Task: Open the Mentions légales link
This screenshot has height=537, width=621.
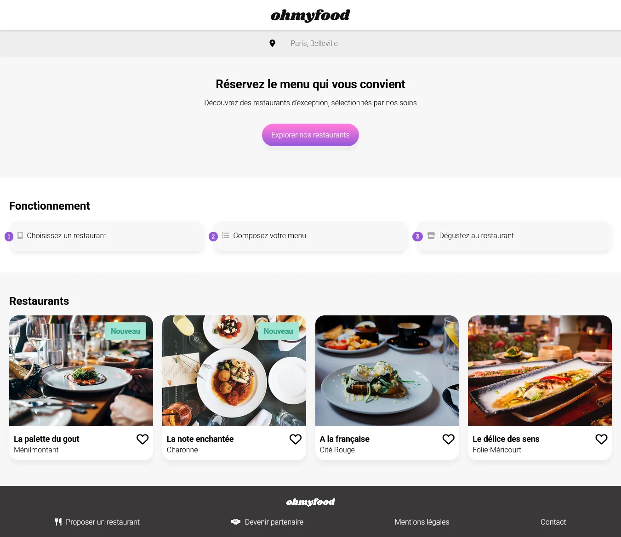Action: pos(422,522)
